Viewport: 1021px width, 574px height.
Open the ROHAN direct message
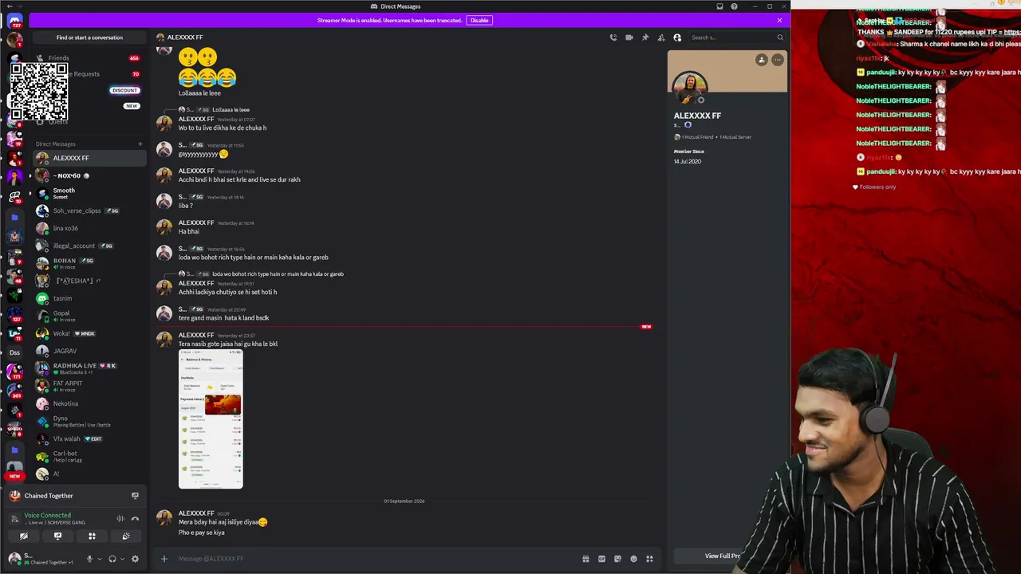click(x=89, y=263)
